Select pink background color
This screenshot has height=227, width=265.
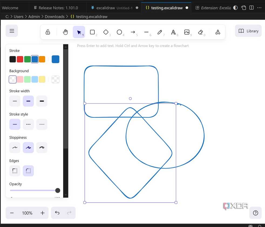pos(20,79)
